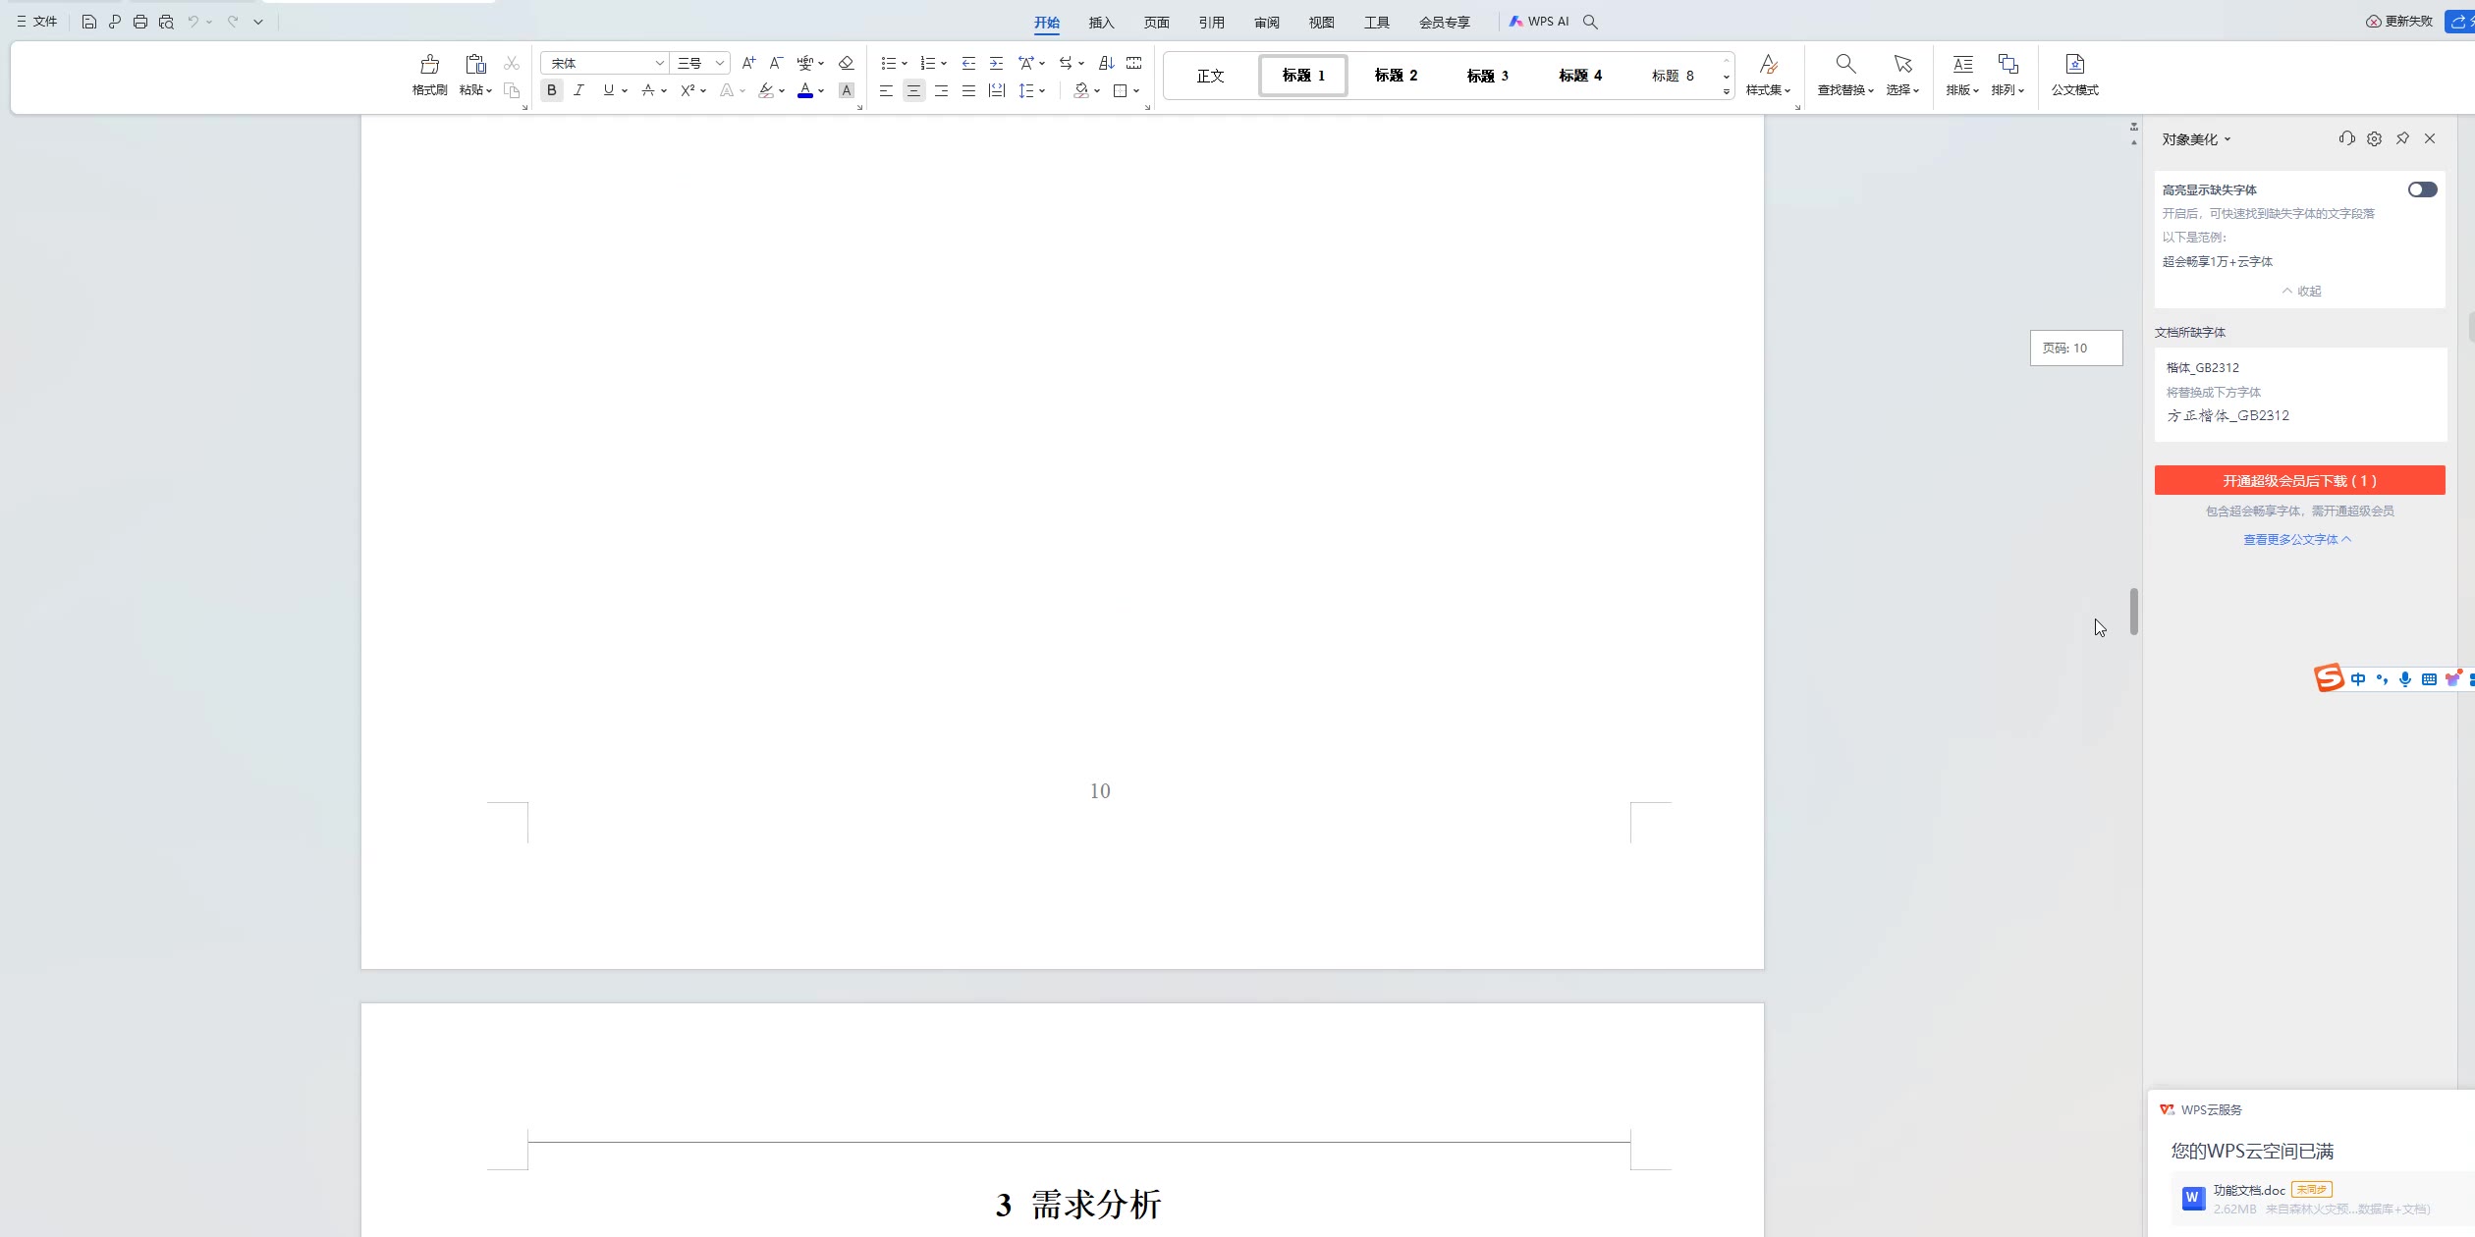Click the Find and Replace magnifier icon

[1844, 65]
